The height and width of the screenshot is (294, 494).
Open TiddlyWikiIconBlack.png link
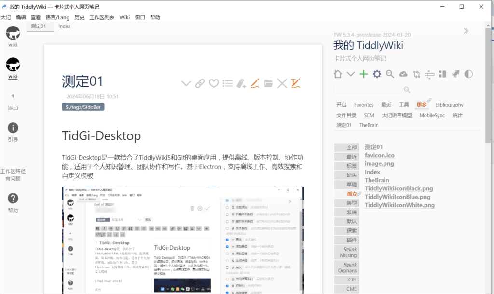[398, 188]
